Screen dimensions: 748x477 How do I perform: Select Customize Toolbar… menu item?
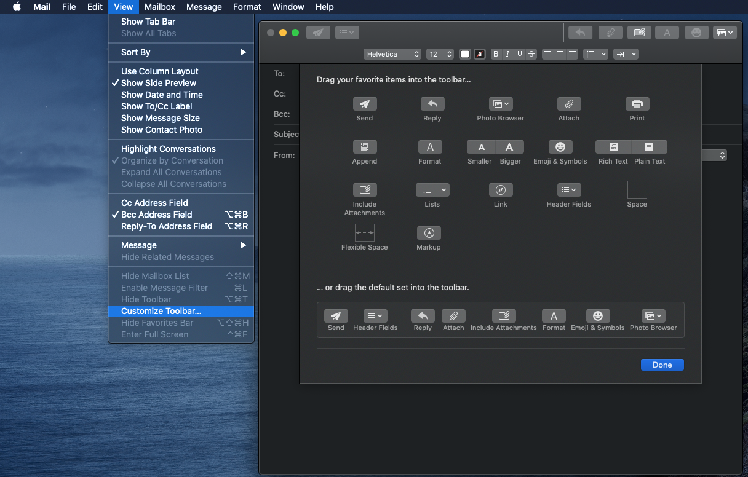click(x=181, y=311)
